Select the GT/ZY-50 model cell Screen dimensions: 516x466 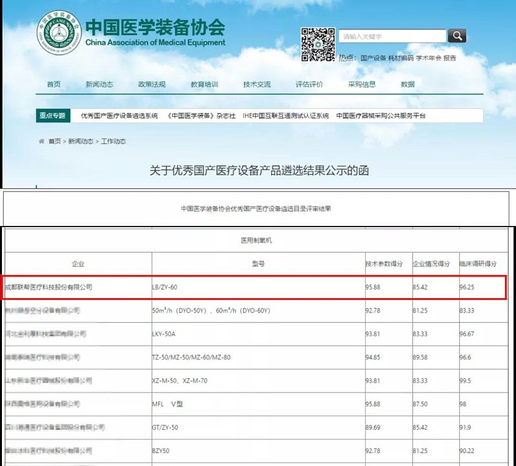point(259,427)
